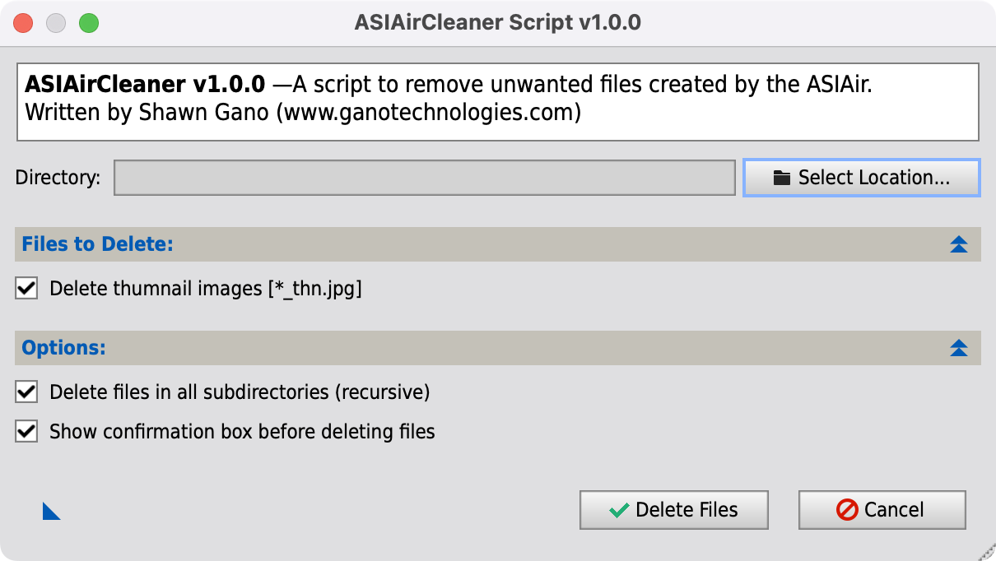The height and width of the screenshot is (561, 996).
Task: Click into the Directory text field
Action: [424, 178]
